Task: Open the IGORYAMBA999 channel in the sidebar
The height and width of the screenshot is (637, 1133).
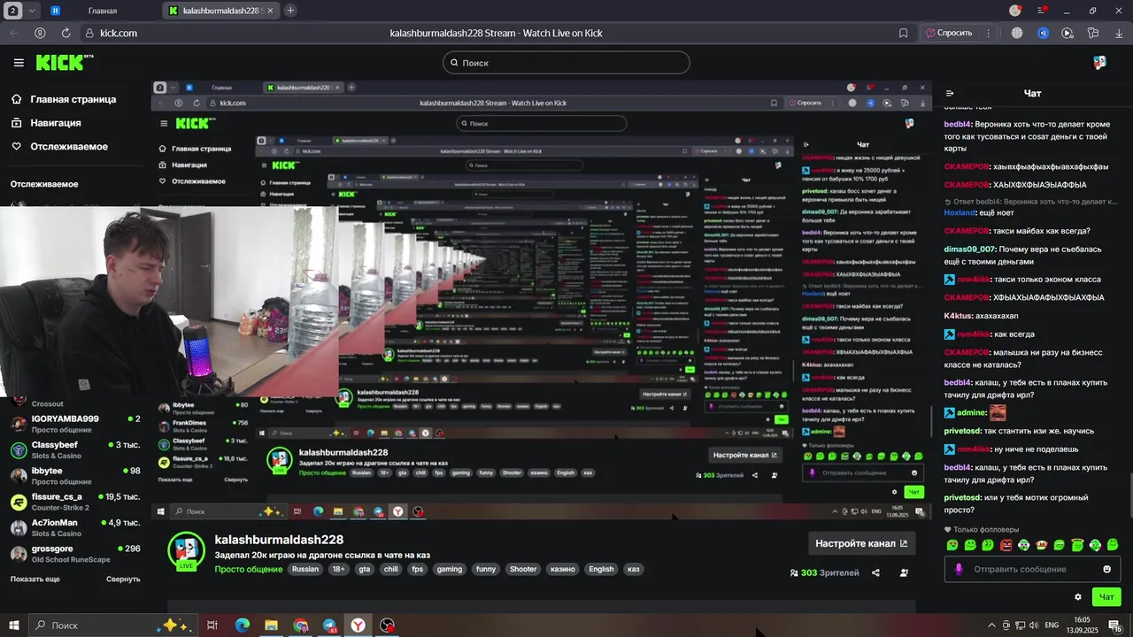Action: pyautogui.click(x=75, y=424)
